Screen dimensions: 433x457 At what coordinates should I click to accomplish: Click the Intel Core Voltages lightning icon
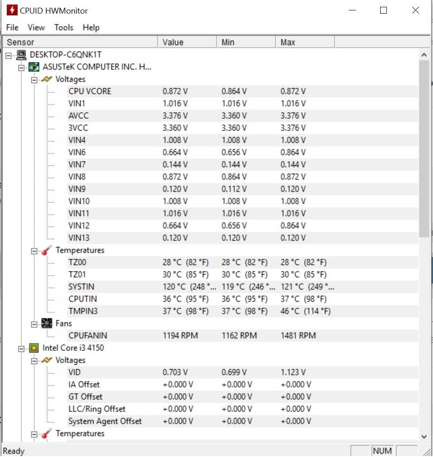[47, 360]
